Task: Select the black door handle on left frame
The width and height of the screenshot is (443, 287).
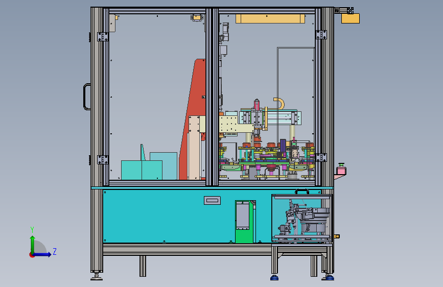Action: (87, 97)
